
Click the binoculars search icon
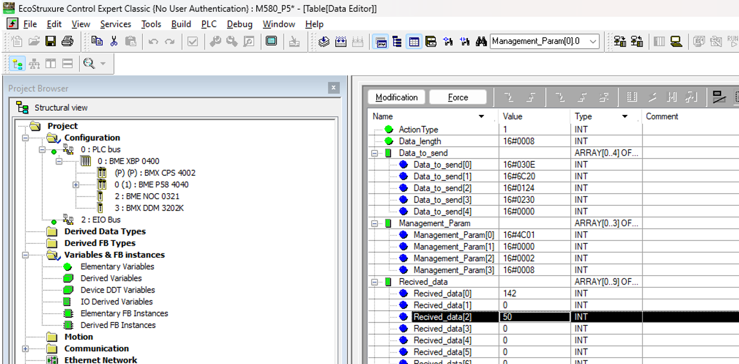coord(481,41)
